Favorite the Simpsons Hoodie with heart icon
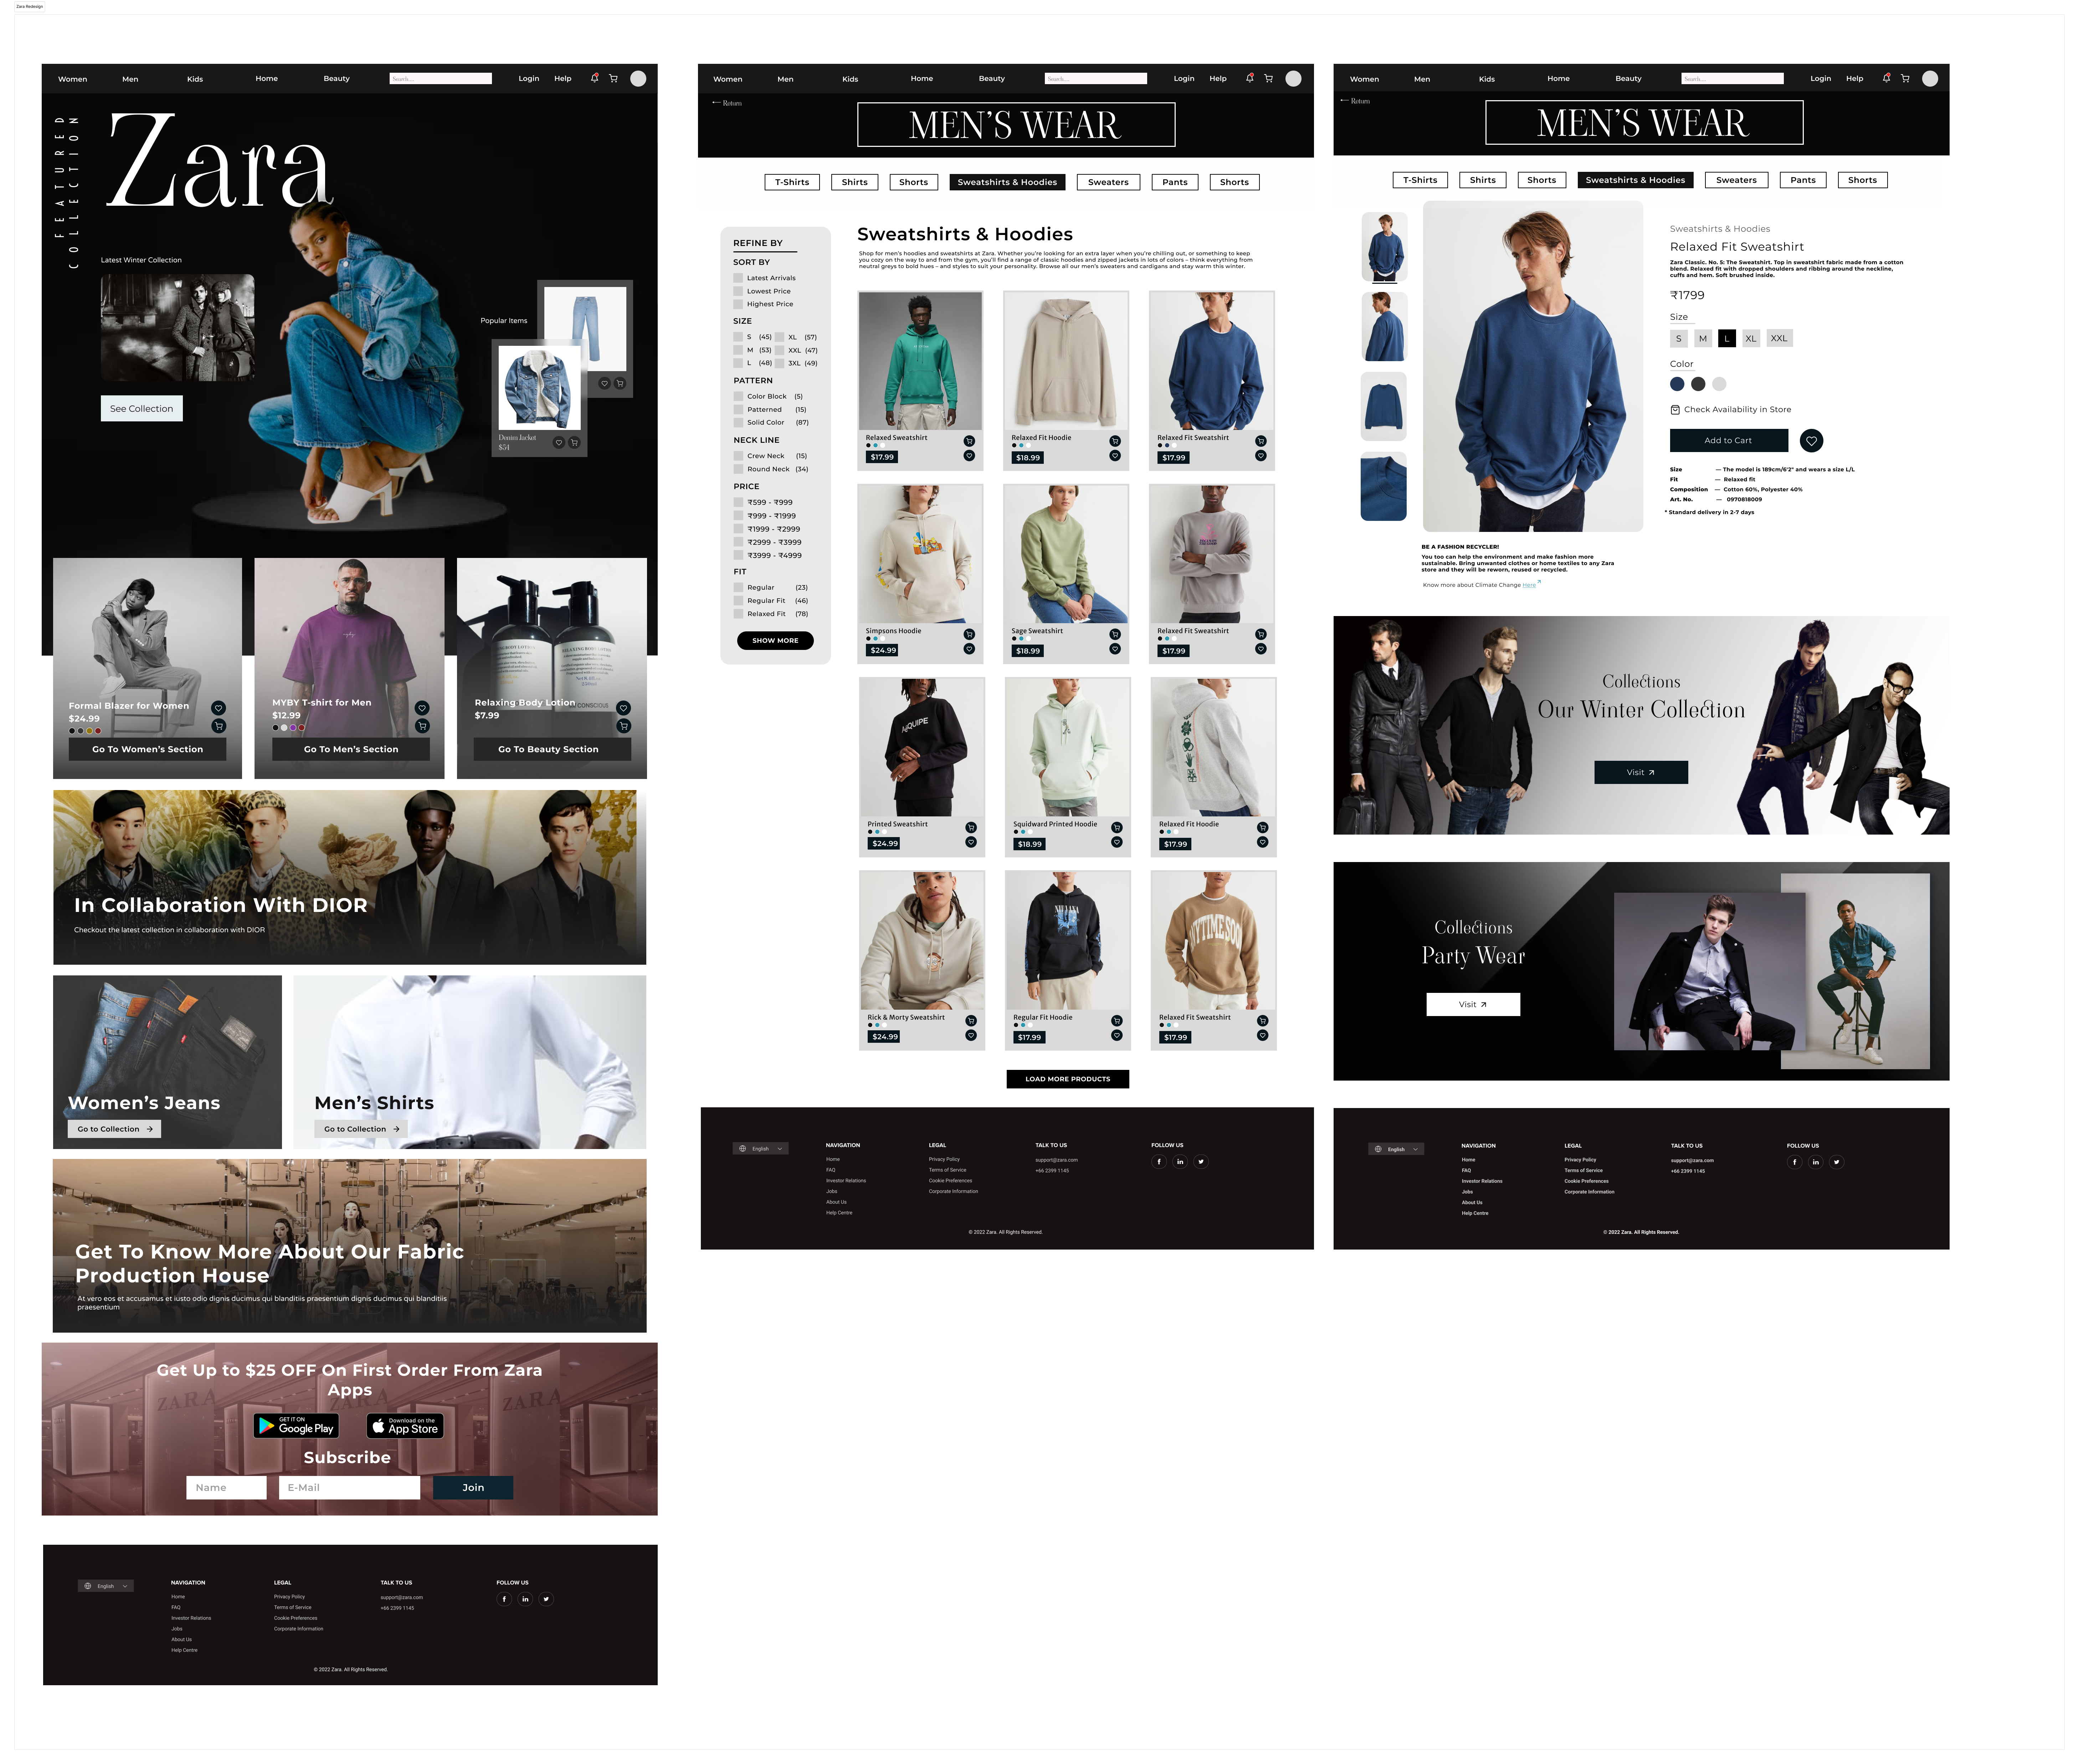The height and width of the screenshot is (1764, 2079). (969, 649)
